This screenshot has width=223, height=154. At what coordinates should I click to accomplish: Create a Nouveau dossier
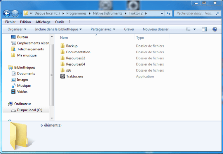tap(155, 29)
